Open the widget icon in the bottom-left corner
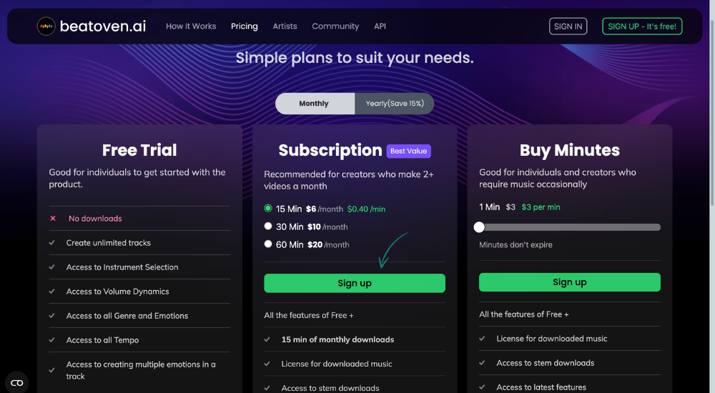Screen dimensions: 715x393 pyautogui.click(x=17, y=382)
